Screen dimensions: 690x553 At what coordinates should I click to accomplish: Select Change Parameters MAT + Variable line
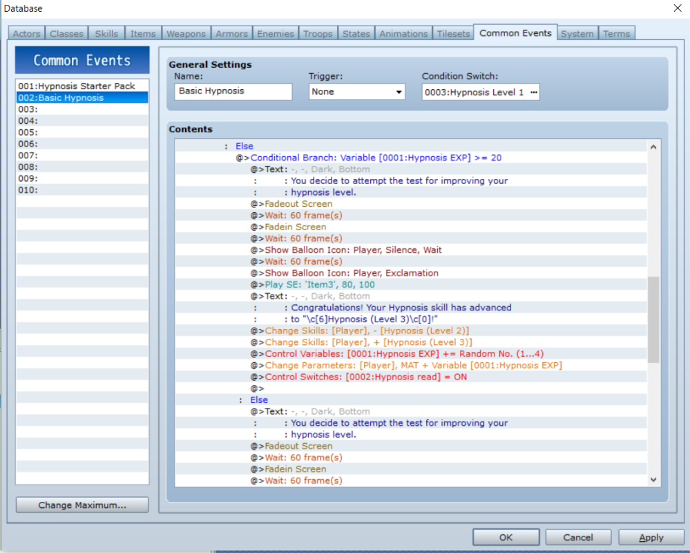click(x=411, y=365)
